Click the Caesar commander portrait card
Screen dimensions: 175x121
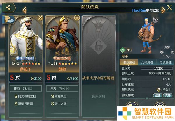[x=62, y=44]
